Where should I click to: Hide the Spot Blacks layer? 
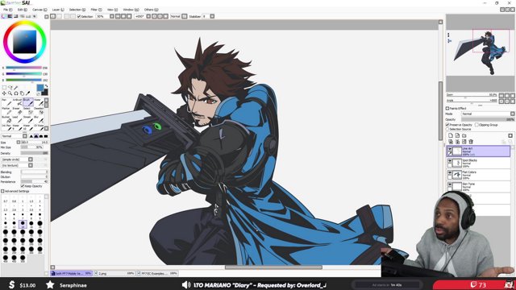coord(450,161)
